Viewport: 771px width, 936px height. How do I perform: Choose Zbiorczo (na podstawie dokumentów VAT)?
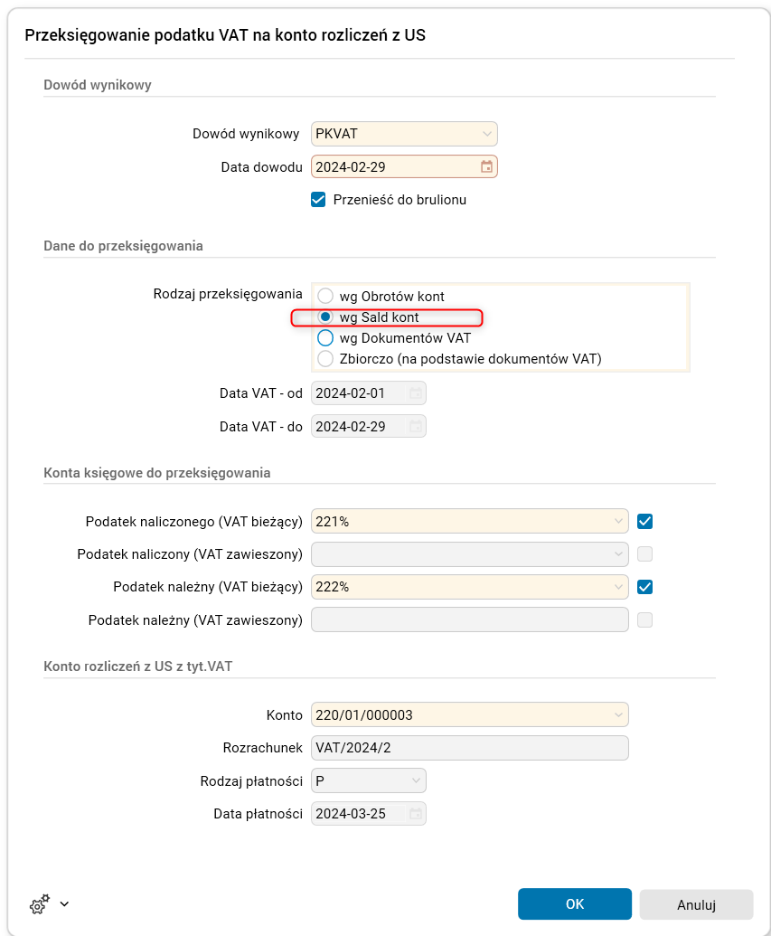click(324, 360)
